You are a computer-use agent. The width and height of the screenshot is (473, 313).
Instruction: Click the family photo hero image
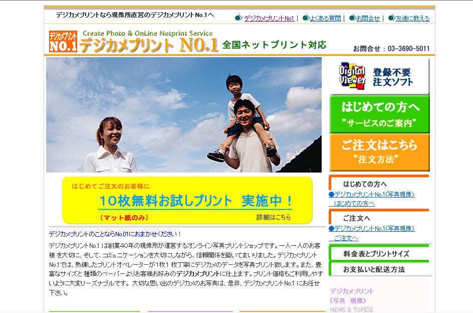[184, 115]
